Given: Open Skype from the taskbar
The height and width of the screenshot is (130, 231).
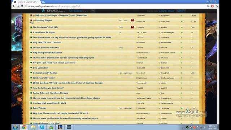Looking at the screenshot, I should coord(42,127).
